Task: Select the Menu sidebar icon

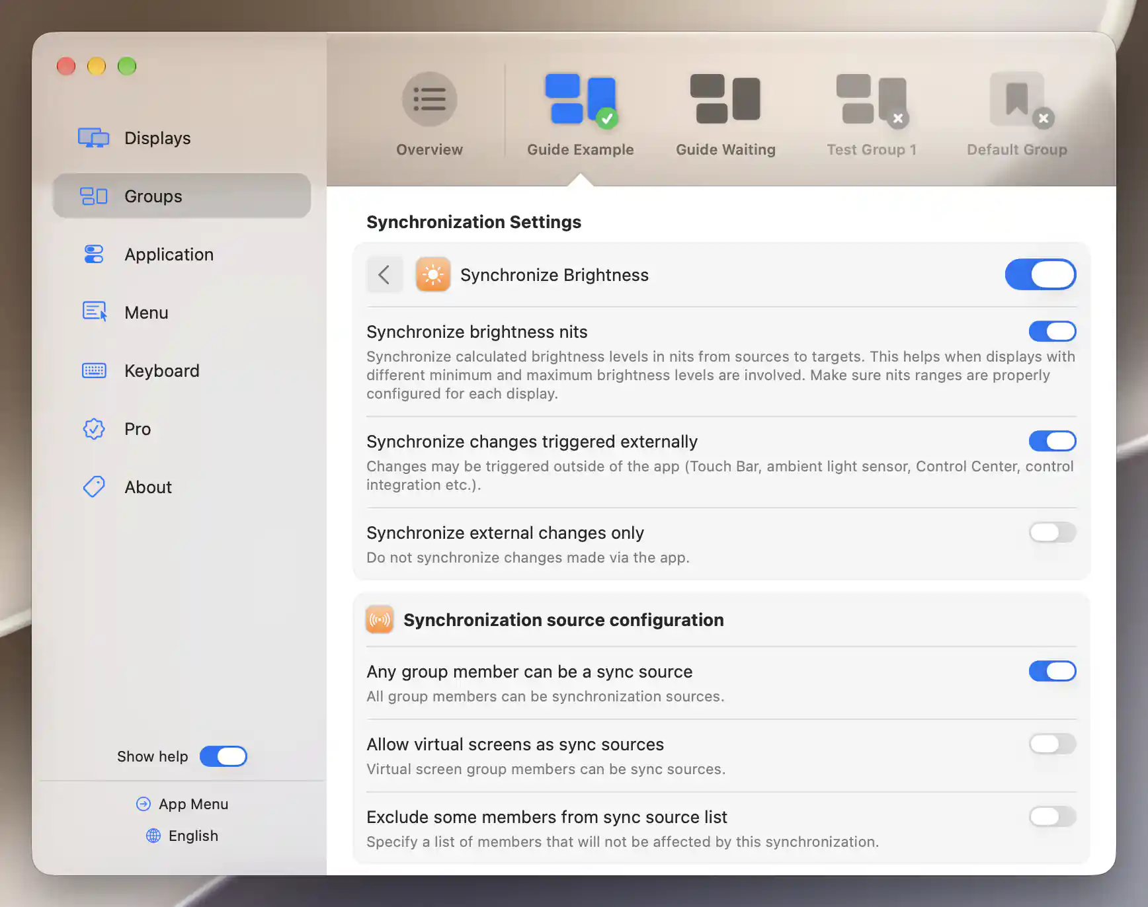Action: (94, 311)
